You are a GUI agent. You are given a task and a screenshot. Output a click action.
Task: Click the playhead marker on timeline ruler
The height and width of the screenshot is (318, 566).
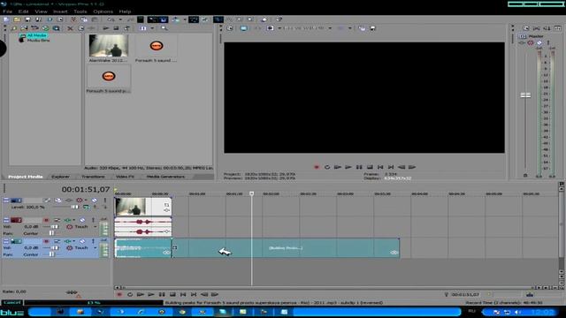point(251,193)
